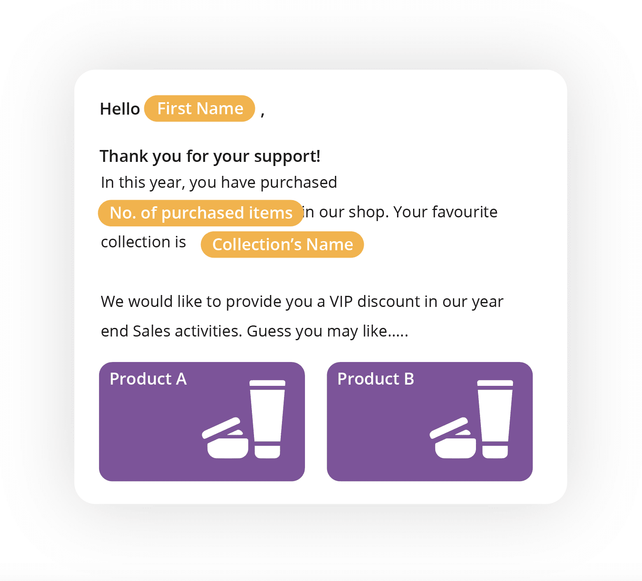Click the jar lid in Product B icon

tap(449, 428)
